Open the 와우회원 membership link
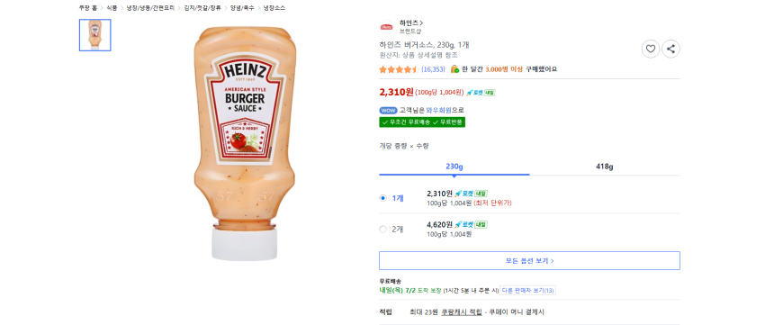Screen dimensions: 765x325 click(438, 111)
